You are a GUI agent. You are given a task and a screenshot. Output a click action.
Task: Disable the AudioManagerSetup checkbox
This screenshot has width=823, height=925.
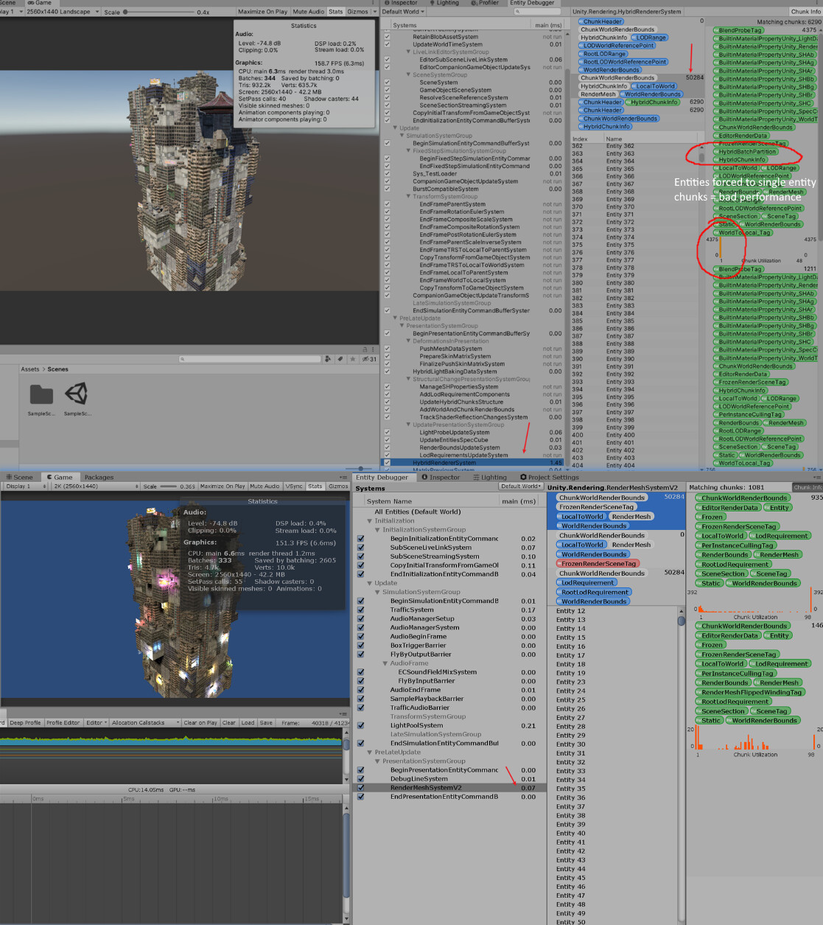pyautogui.click(x=361, y=619)
